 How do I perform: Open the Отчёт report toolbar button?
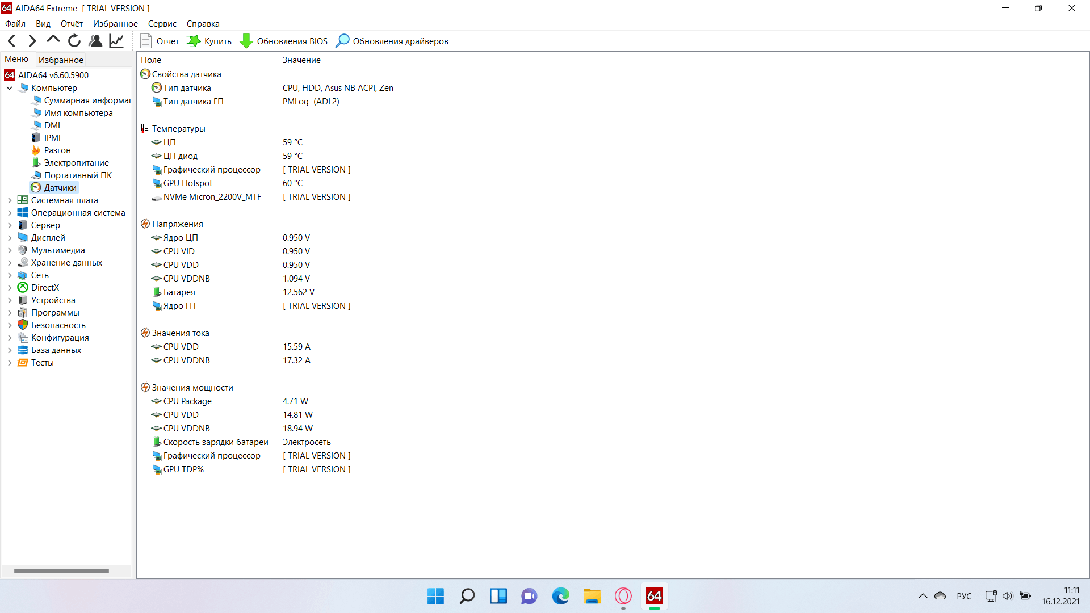[160, 41]
